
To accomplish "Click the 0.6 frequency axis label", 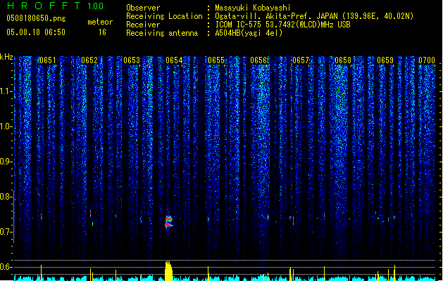I will (x=6, y=267).
